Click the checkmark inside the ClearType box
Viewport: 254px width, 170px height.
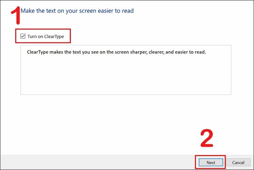pos(23,37)
